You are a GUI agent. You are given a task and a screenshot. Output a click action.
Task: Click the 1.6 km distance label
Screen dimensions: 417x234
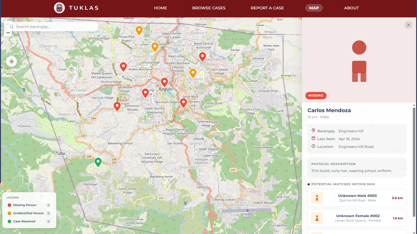click(398, 218)
